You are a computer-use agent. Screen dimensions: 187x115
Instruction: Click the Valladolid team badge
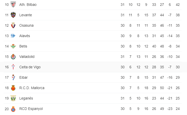(x=13, y=57)
